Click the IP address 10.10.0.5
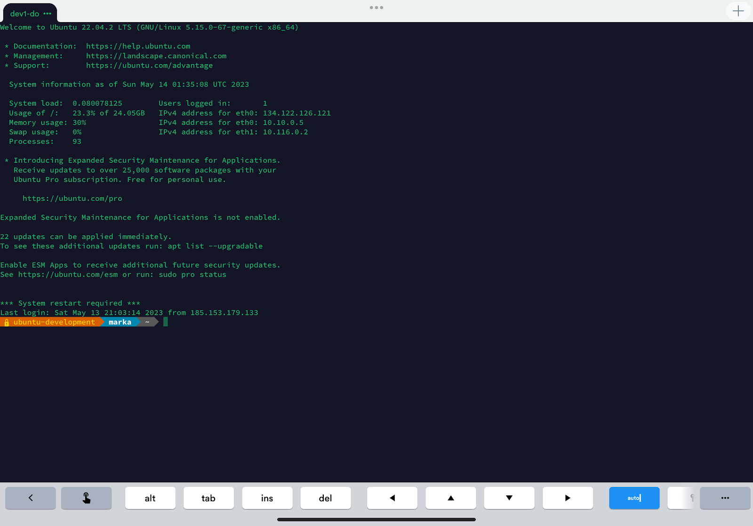Screen dimensions: 753x526 point(283,122)
